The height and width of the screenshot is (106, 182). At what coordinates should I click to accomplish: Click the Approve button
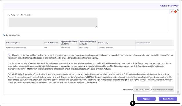pyautogui.click(x=146, y=99)
